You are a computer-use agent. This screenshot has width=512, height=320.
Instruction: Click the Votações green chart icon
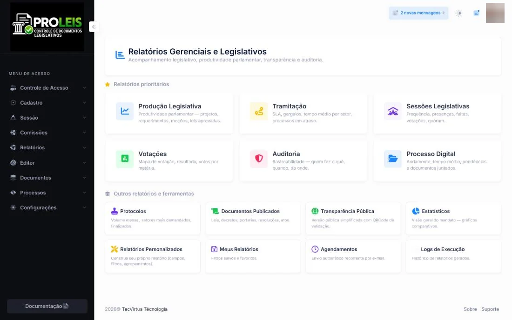(125, 159)
